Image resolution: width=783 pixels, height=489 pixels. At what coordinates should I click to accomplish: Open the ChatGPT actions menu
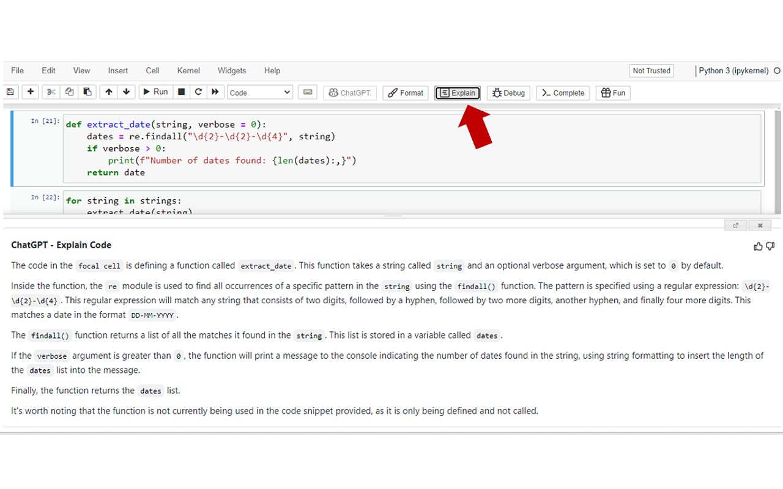[350, 92]
